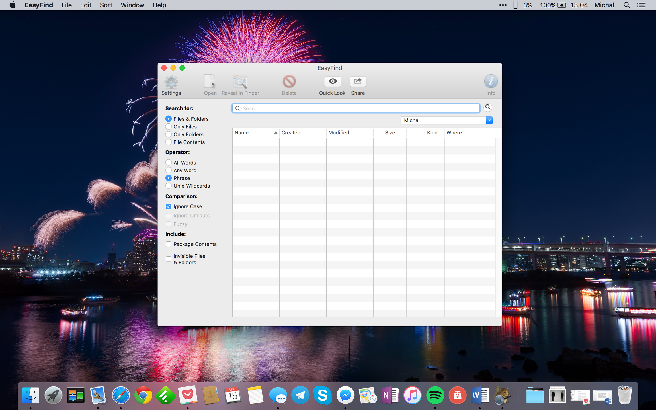Select the Only Files radio button
Image resolution: width=656 pixels, height=410 pixels.
(169, 126)
